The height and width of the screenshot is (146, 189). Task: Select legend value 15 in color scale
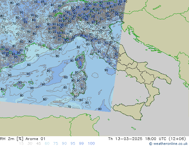tap(21, 144)
